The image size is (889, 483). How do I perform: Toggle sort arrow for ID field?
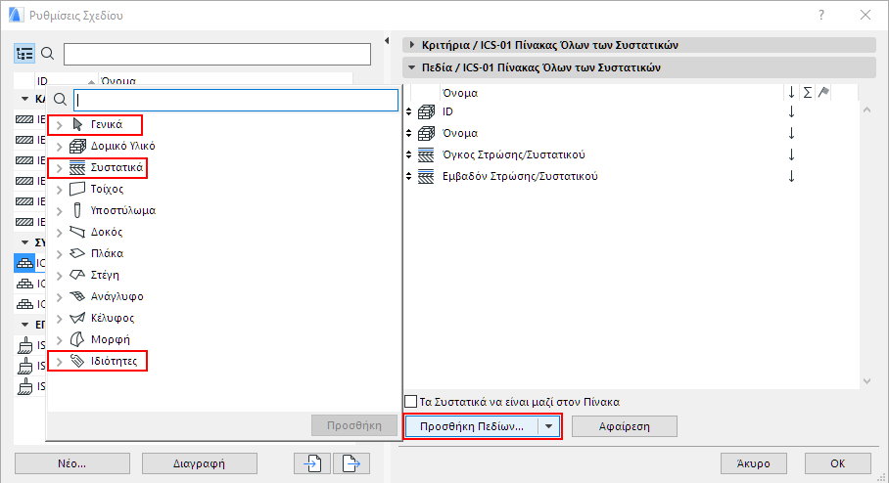pos(791,112)
